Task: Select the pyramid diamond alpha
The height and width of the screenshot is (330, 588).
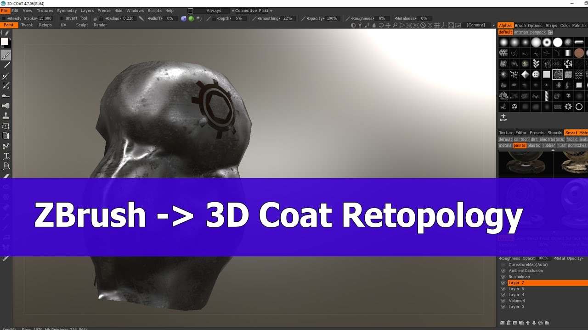Action: coord(525,74)
